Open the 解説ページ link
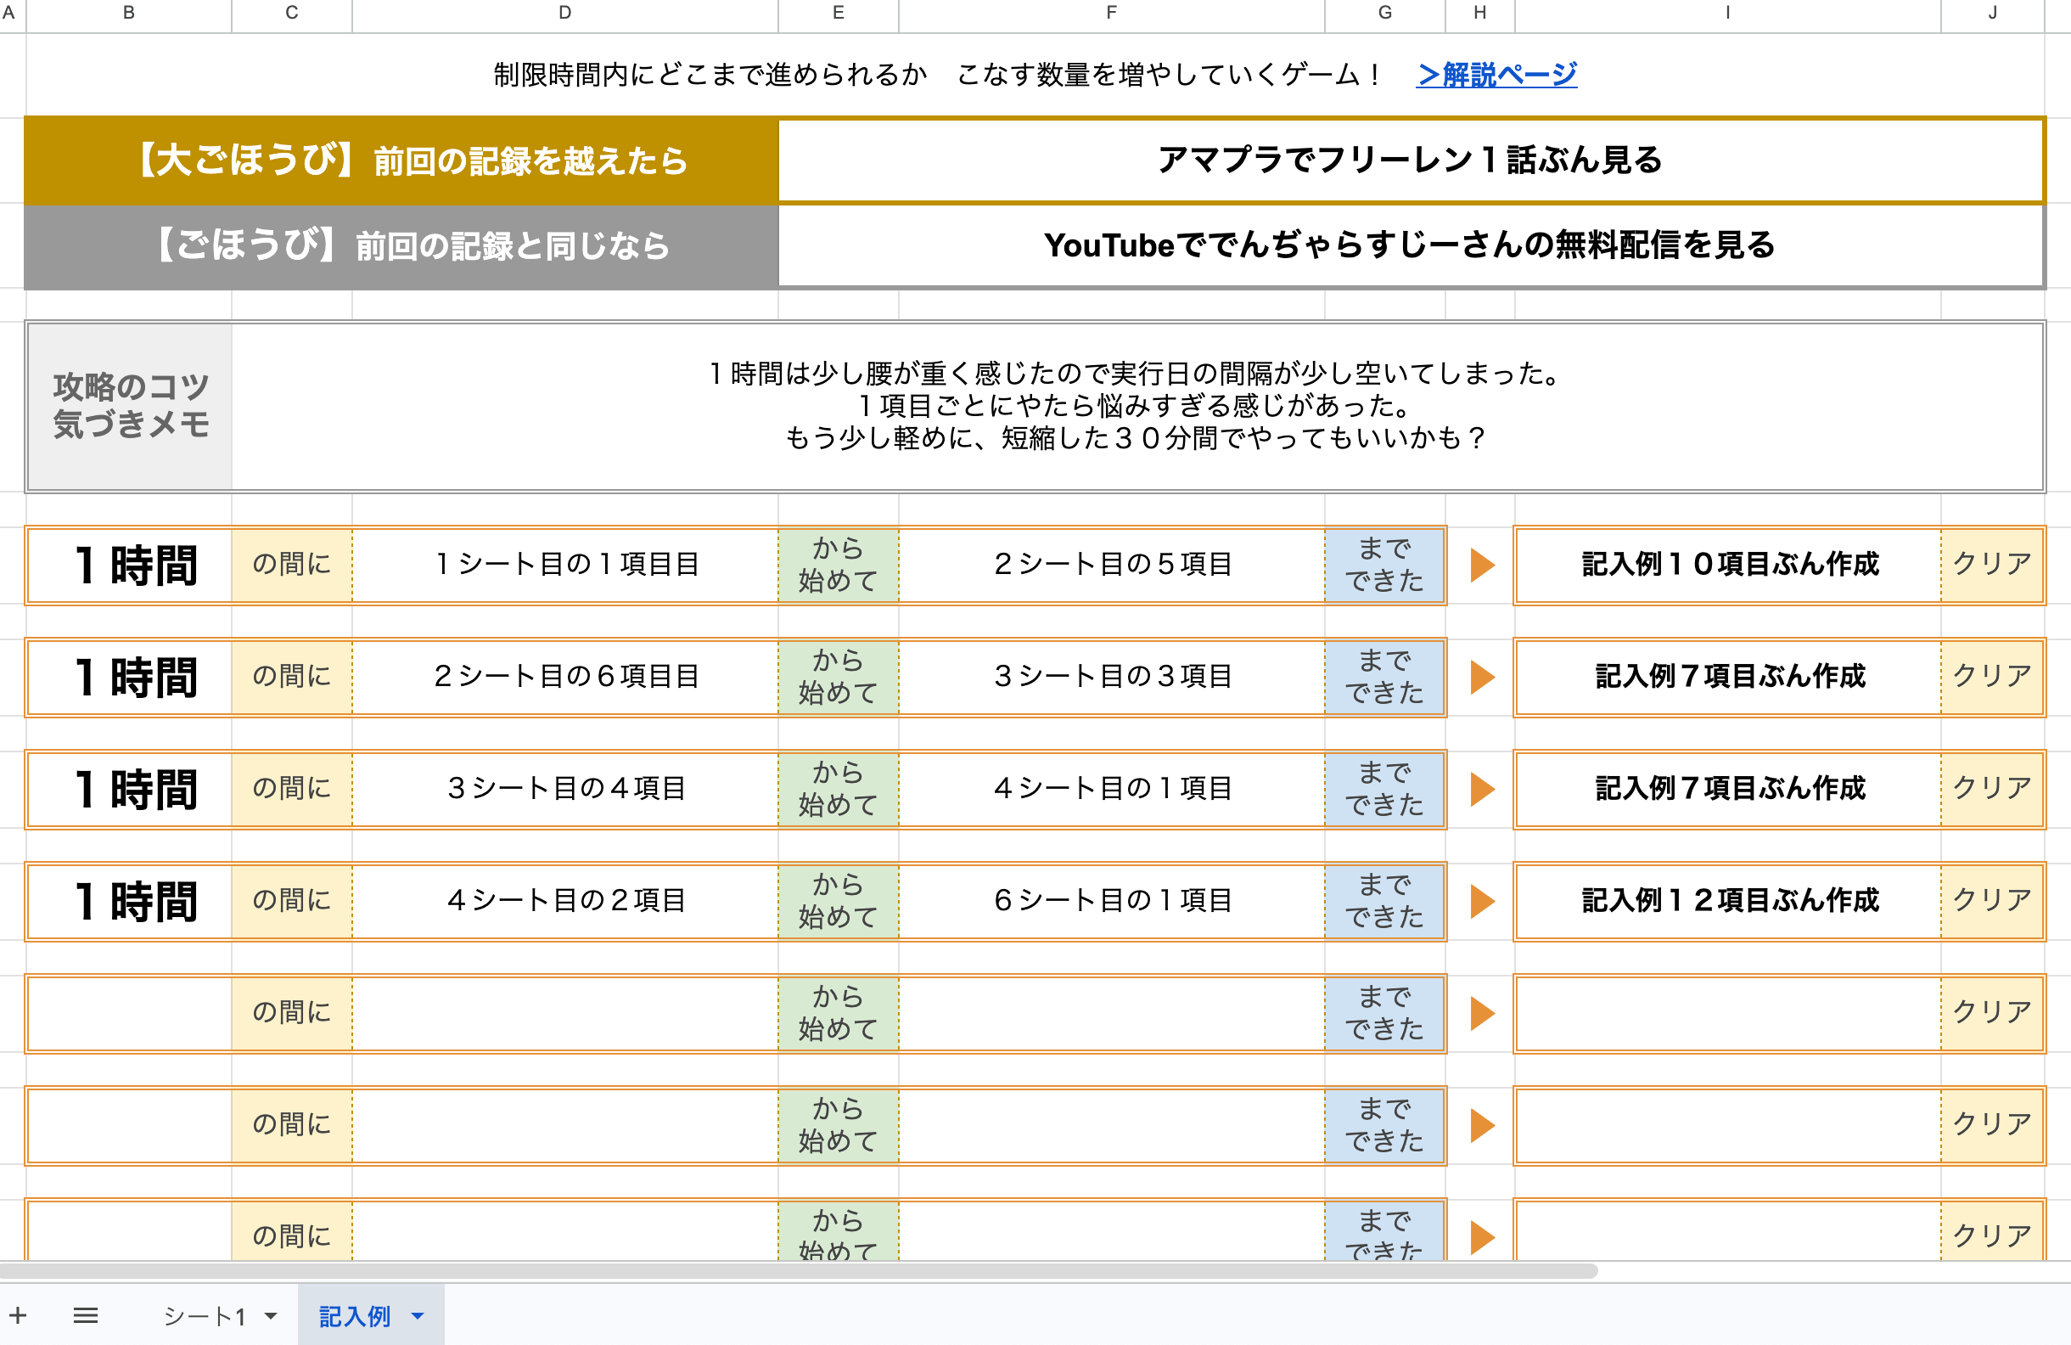This screenshot has width=2071, height=1345. (1496, 75)
